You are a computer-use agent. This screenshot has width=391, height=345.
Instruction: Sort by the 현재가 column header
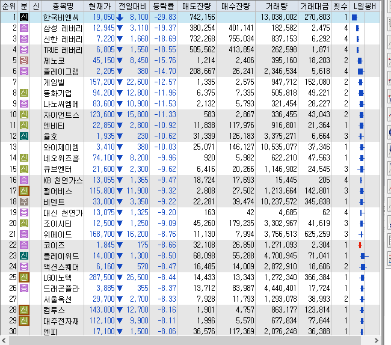tap(100, 6)
